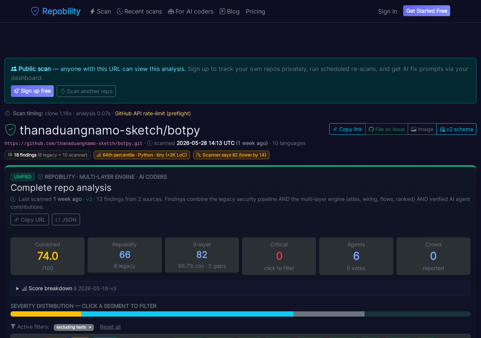Image resolution: width=481 pixels, height=338 pixels.
Task: Click the Scan timing stopwatch icon
Action: [x=7, y=113]
